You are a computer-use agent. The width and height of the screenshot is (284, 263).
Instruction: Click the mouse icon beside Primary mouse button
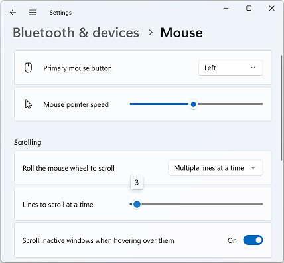click(28, 68)
